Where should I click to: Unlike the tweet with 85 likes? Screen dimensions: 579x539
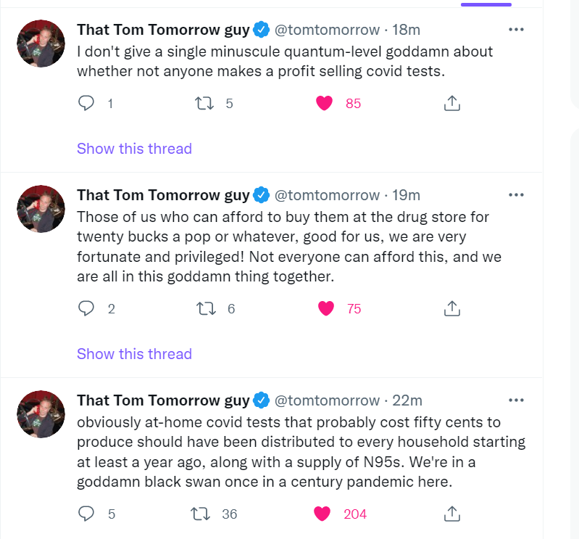[x=325, y=104]
